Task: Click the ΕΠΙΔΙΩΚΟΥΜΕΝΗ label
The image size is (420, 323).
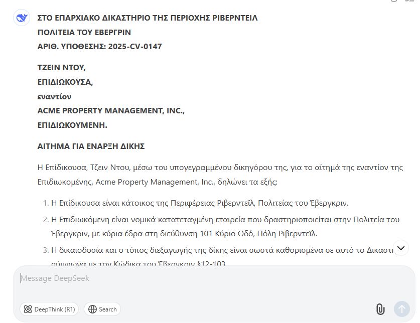Action: tap(72, 125)
